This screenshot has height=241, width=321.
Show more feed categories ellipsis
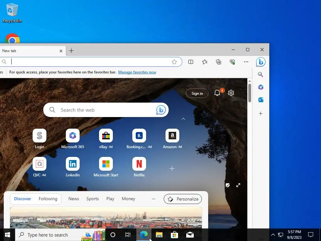tap(154, 199)
